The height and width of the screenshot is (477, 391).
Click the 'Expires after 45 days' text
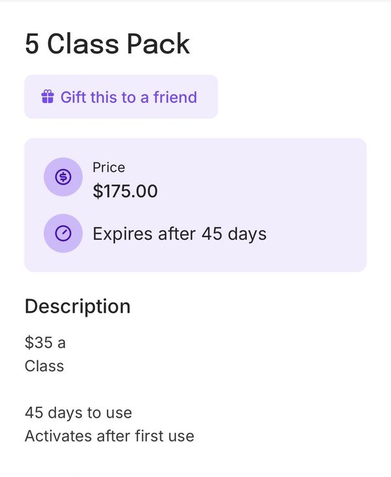[x=179, y=233]
